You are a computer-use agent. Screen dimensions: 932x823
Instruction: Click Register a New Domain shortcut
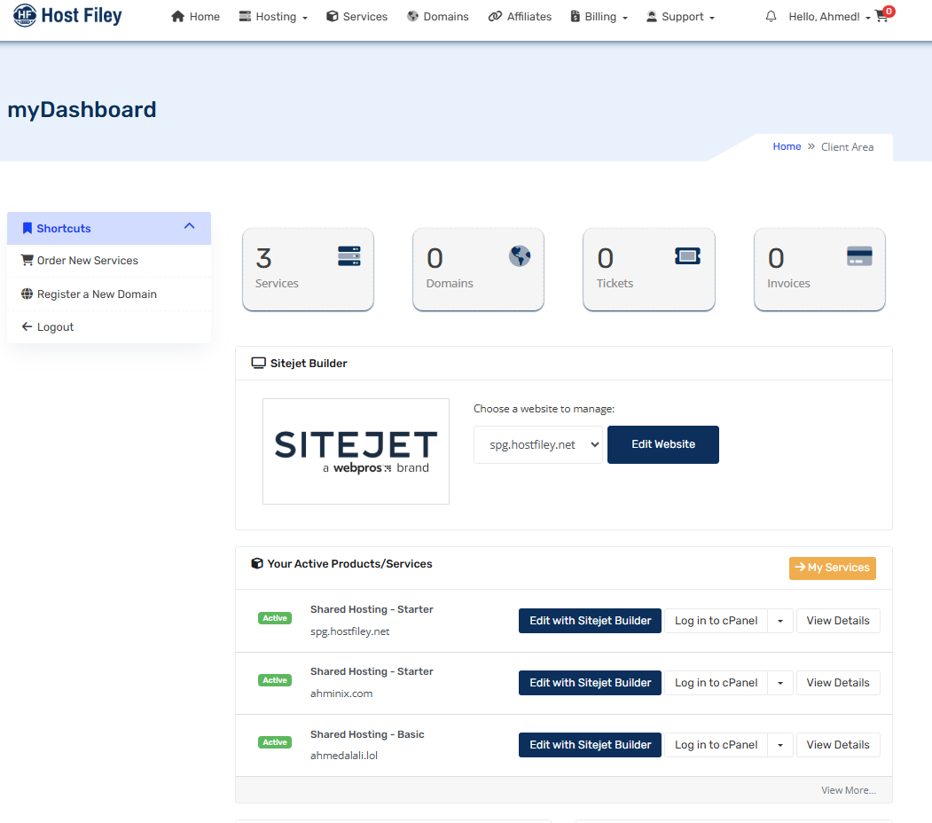(96, 294)
